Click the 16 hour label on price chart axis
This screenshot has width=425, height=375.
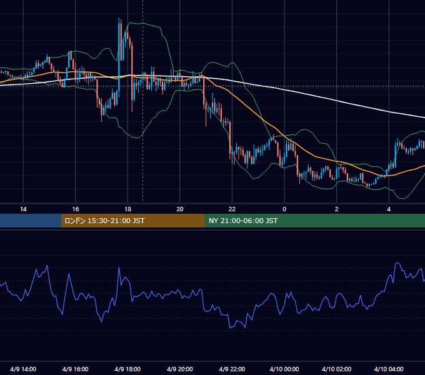tap(76, 209)
